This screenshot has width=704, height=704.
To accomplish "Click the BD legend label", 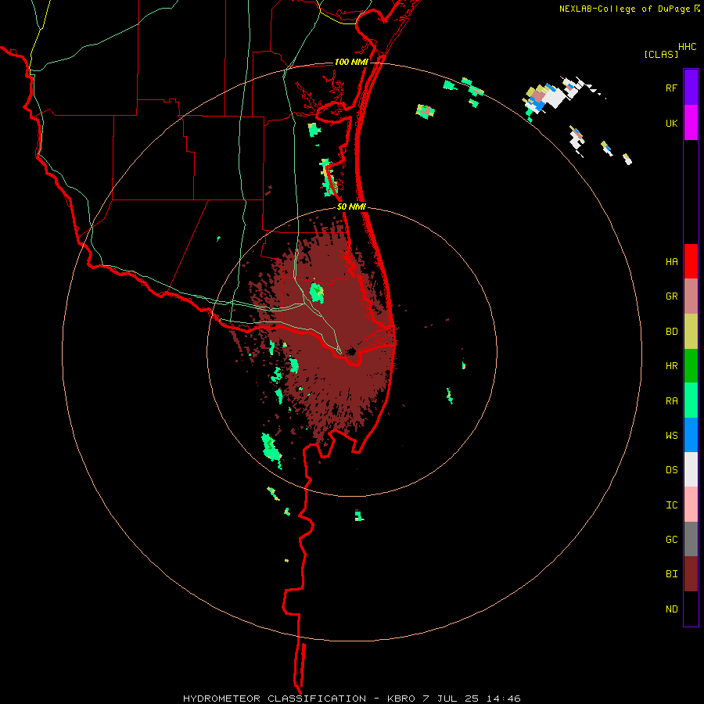I will [671, 332].
